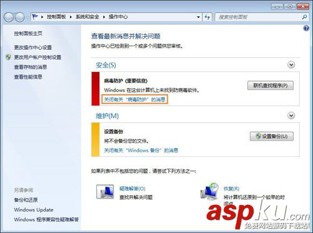Screen dimensions: 313x233
Task: Click the flag icon in address bar
Action: pos(35,16)
